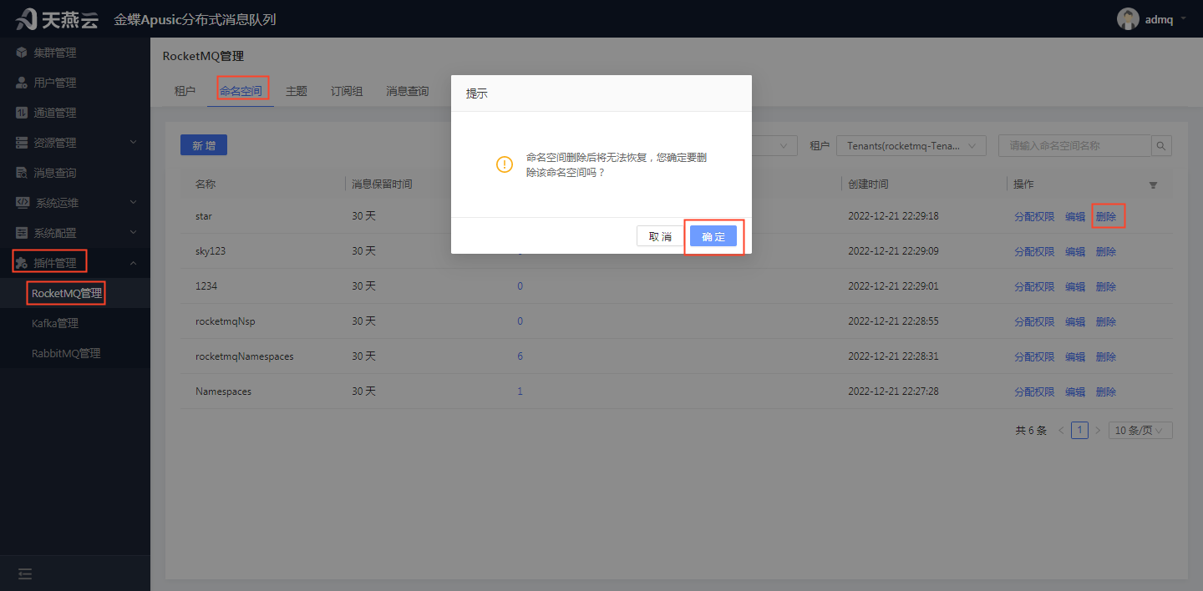Select Kafka管理 in the sidebar
The height and width of the screenshot is (591, 1203).
tap(55, 323)
